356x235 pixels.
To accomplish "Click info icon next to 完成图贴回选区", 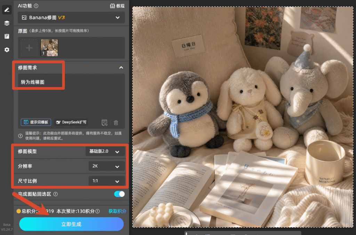I will coord(55,194).
